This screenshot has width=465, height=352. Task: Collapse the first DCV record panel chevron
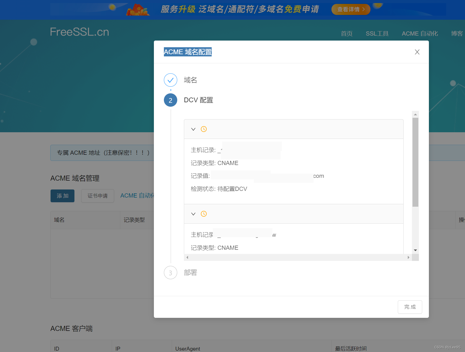193,129
